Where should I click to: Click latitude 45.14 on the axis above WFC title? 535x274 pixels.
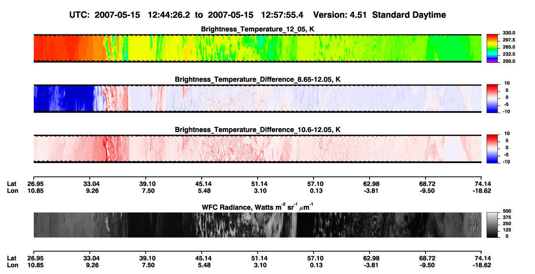(204, 184)
